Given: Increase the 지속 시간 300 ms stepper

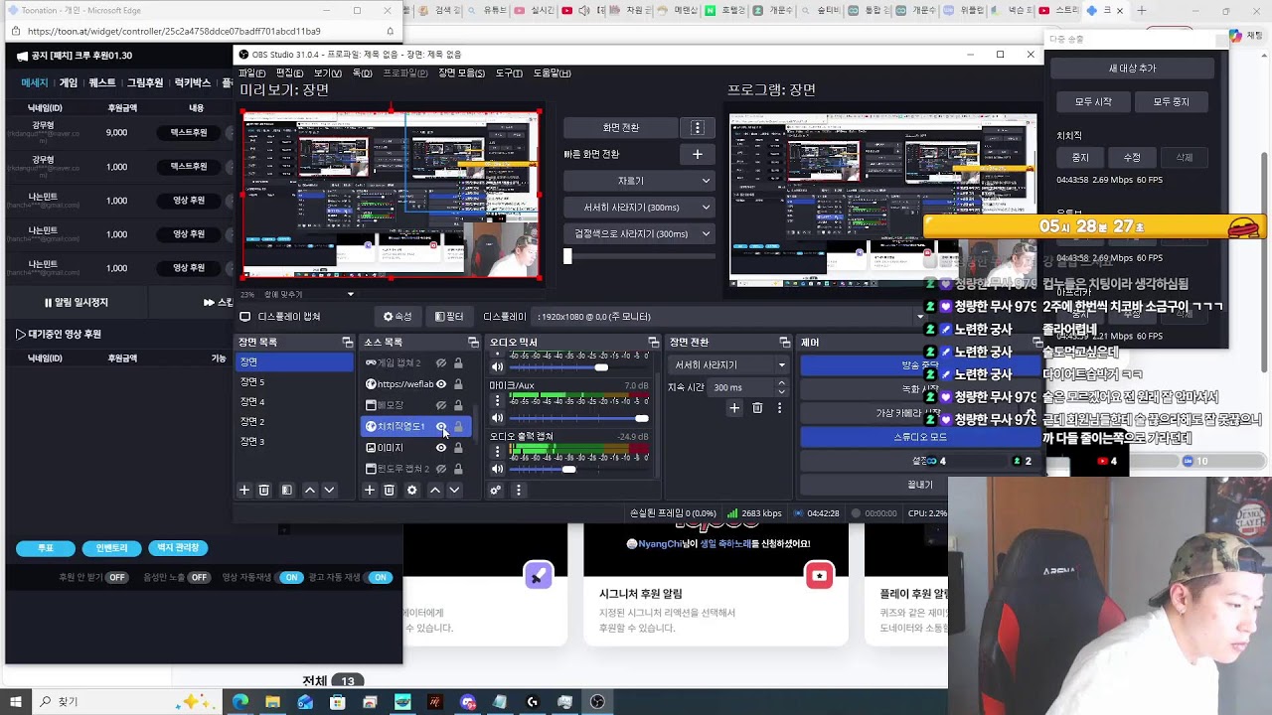Looking at the screenshot, I should click(x=781, y=383).
